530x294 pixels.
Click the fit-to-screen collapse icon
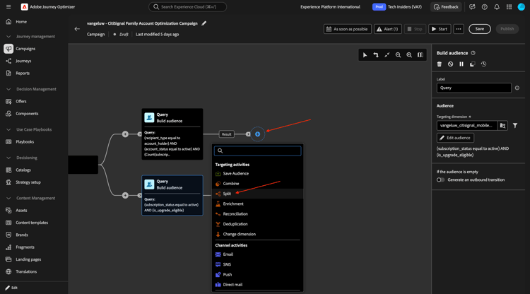(387, 54)
